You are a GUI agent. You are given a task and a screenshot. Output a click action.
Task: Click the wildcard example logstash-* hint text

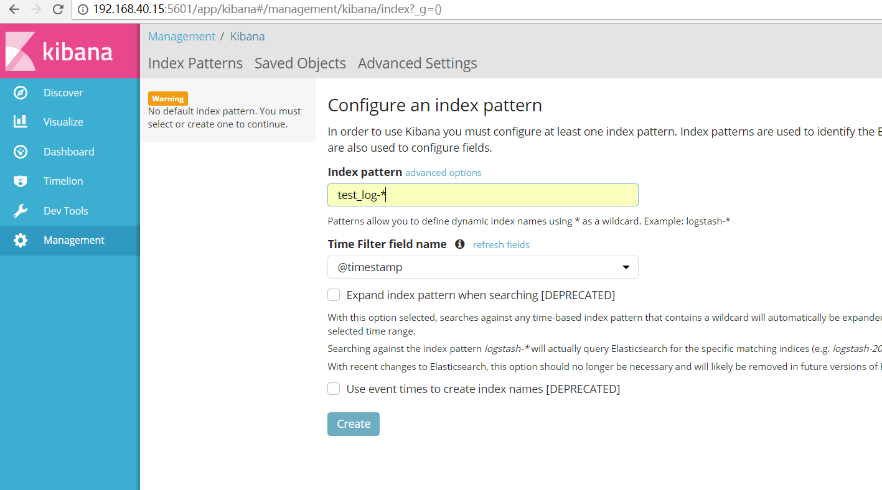click(529, 221)
